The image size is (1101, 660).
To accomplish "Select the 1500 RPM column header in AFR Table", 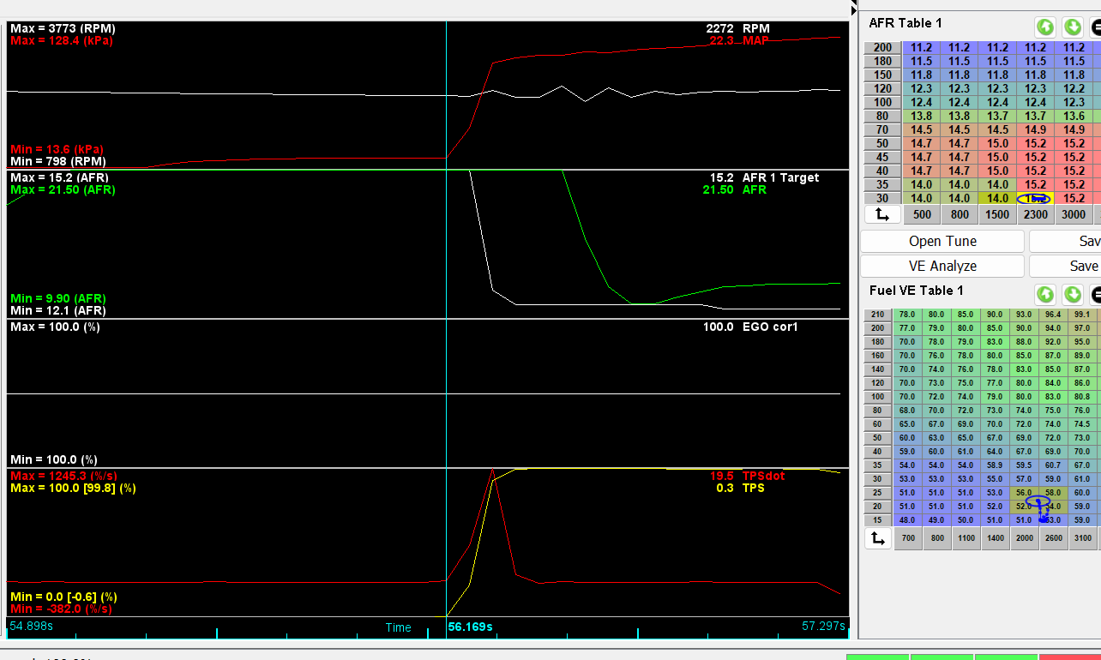I will pyautogui.click(x=997, y=214).
